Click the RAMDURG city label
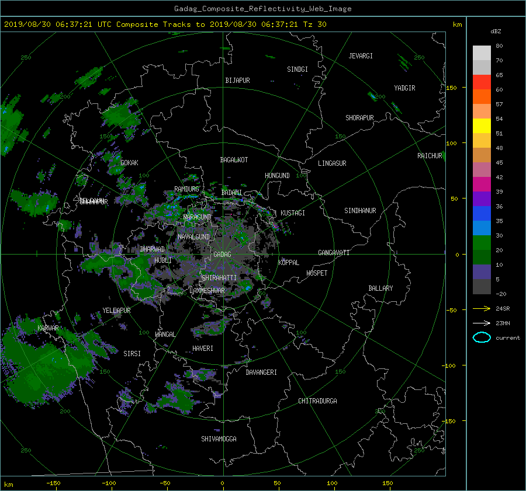 point(186,189)
